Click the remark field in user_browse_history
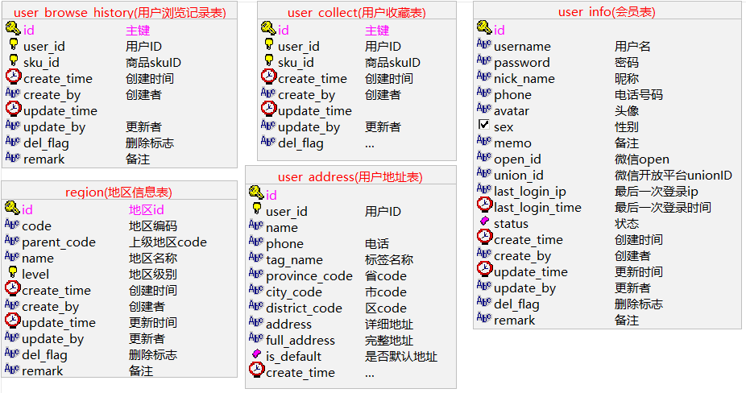 click(x=44, y=159)
